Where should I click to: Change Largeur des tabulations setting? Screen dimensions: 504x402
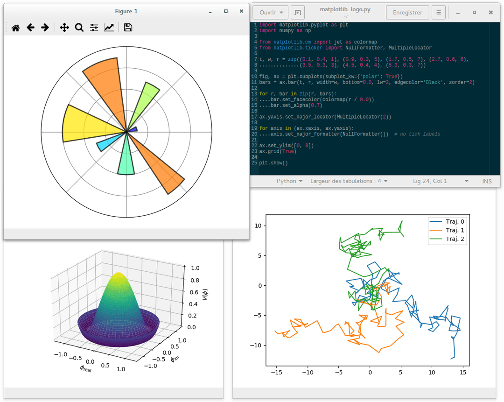click(348, 181)
